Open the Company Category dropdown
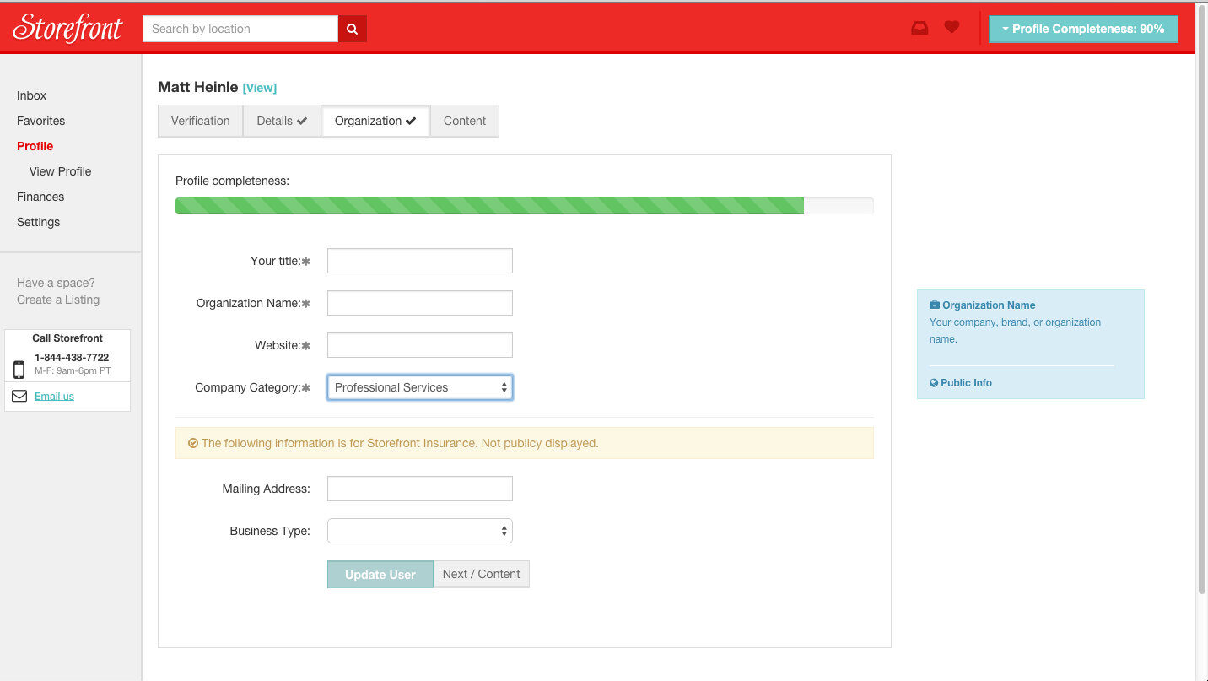1208x681 pixels. (x=419, y=387)
